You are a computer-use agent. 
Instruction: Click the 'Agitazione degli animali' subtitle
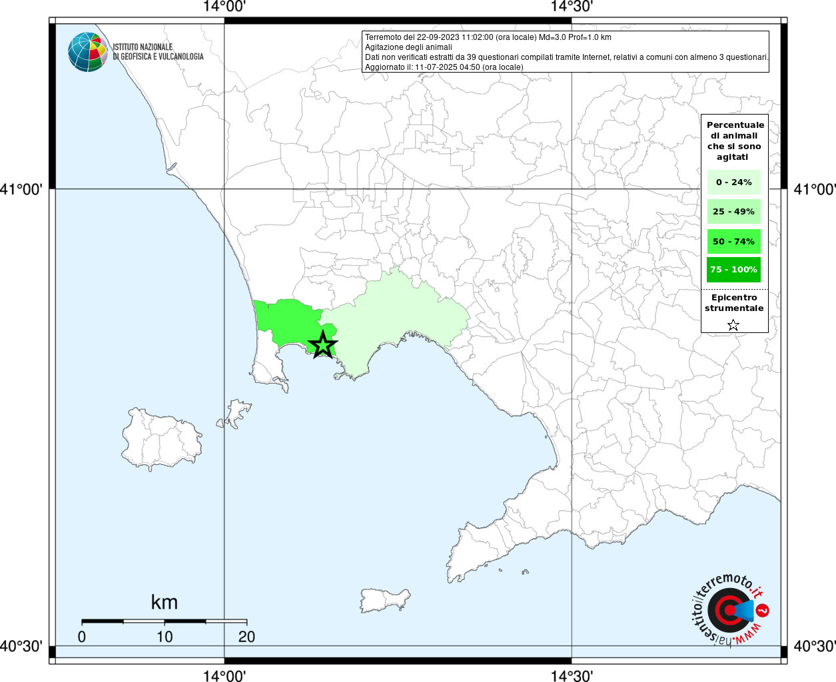pyautogui.click(x=408, y=47)
